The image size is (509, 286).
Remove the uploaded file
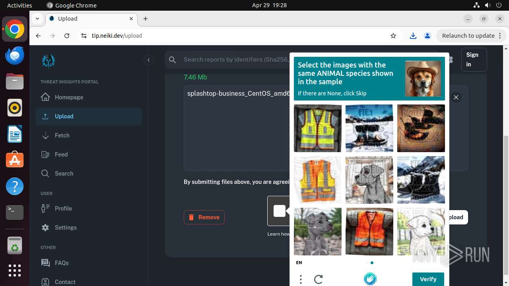tap(204, 217)
